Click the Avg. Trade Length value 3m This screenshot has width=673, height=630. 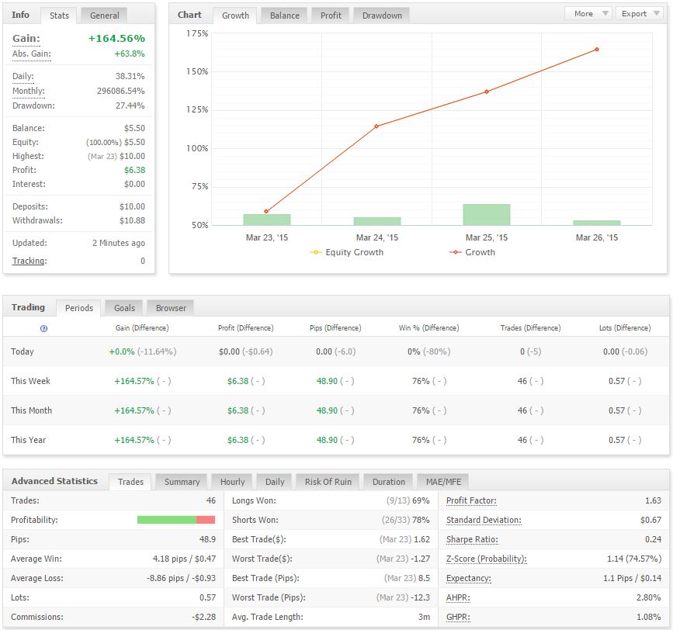pyautogui.click(x=424, y=617)
